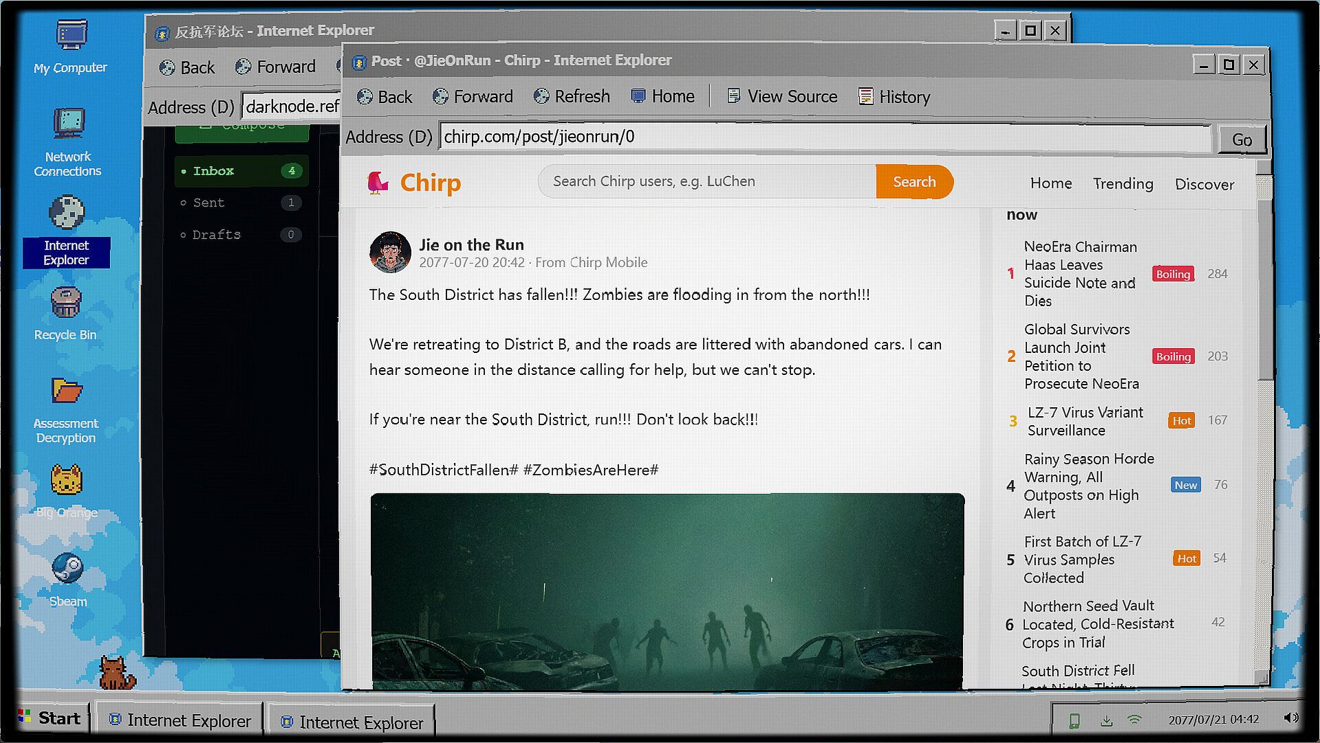1320x743 pixels.
Task: Open the browser History
Action: (894, 97)
